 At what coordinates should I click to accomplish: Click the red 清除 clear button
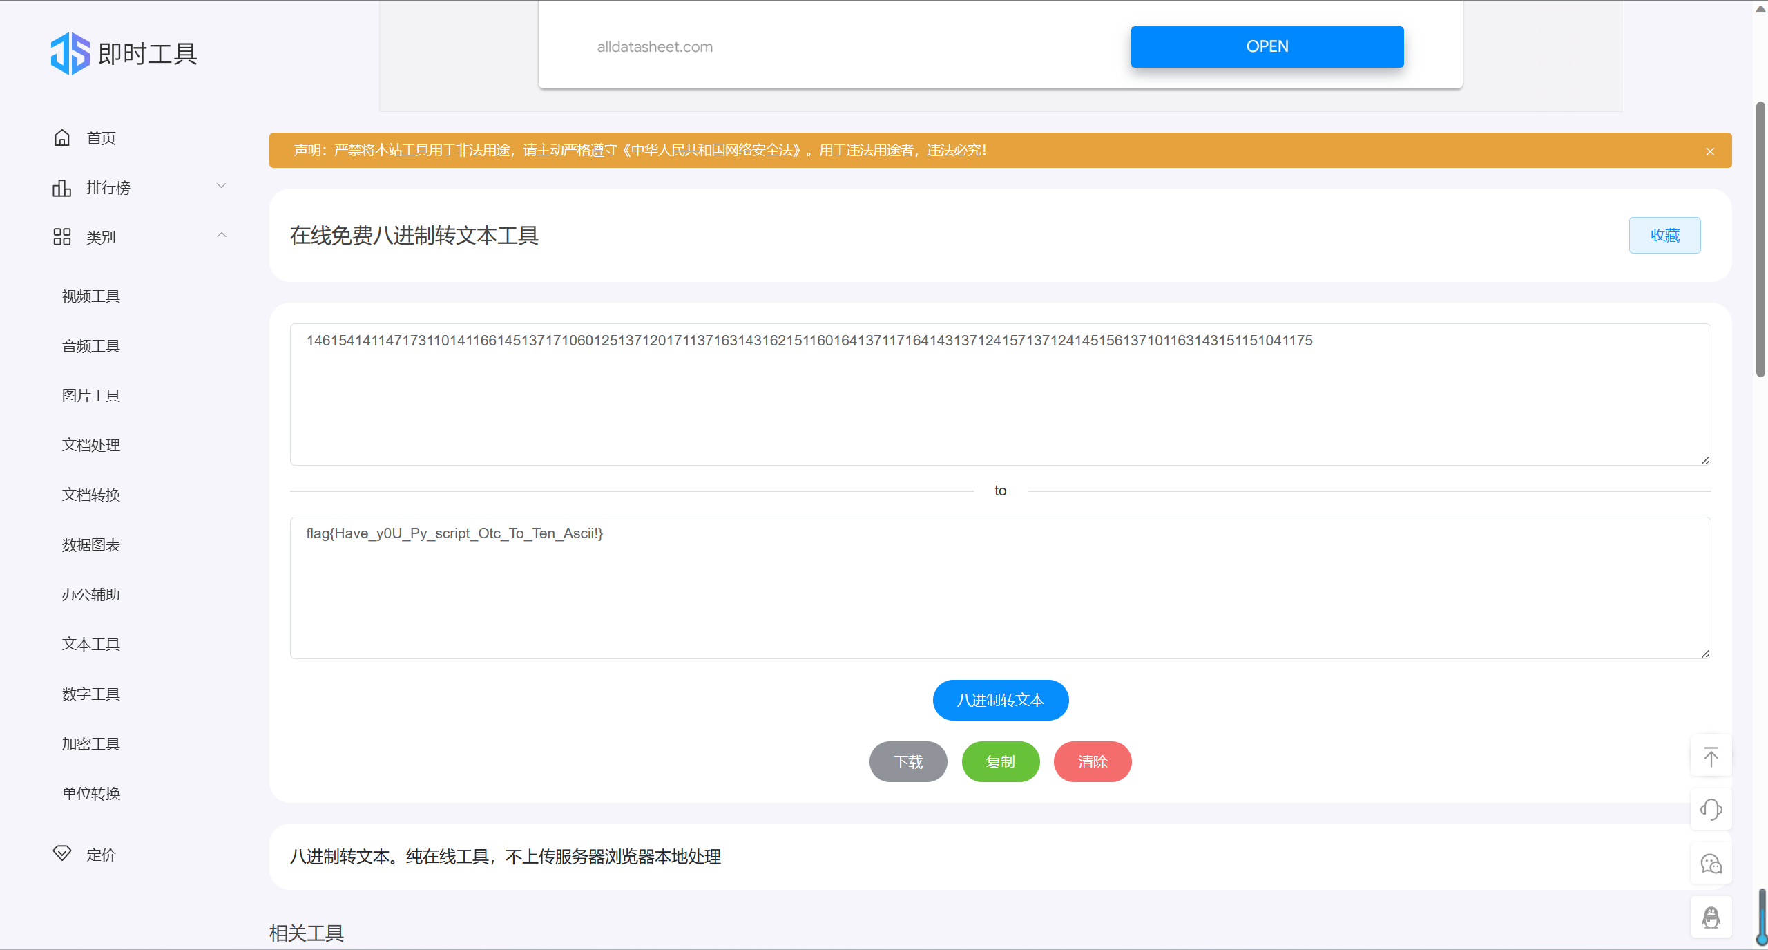click(x=1092, y=762)
